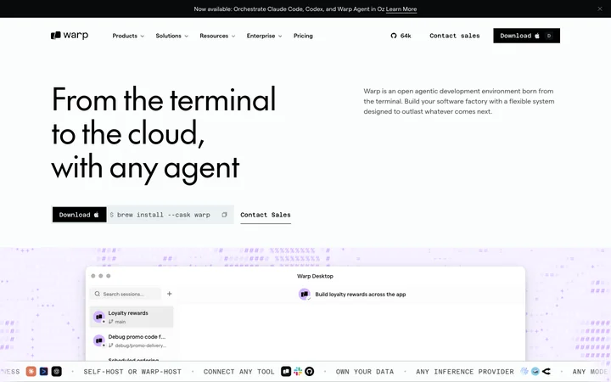
Task: Click the brew install --cask warp command
Action: (164, 215)
